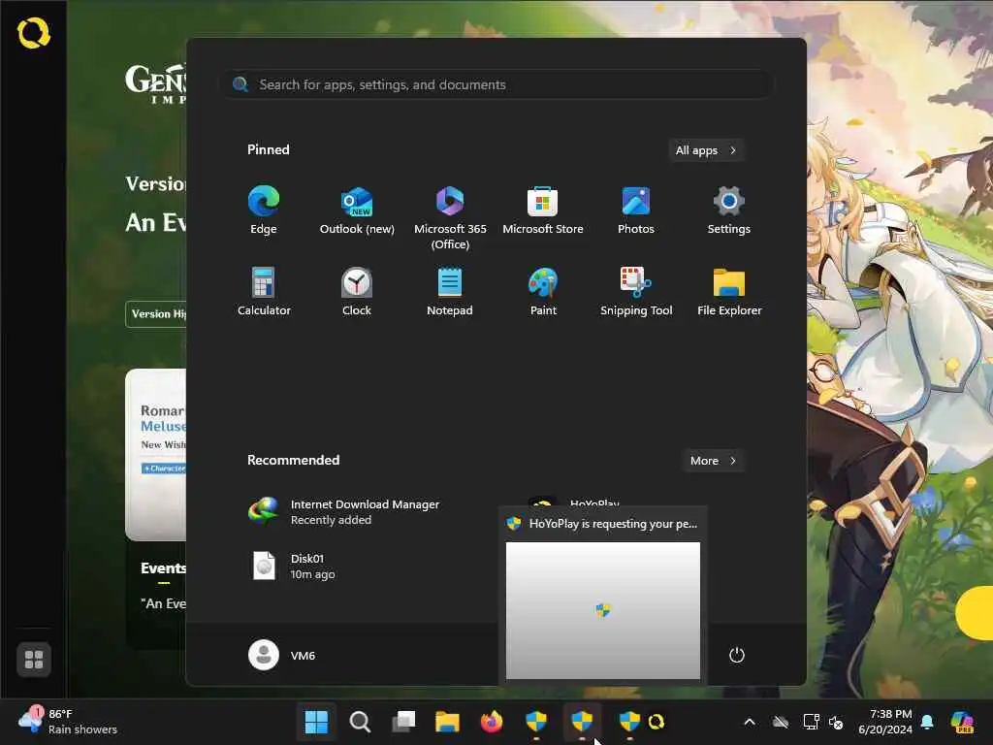This screenshot has height=745, width=993.
Task: Launch the Photos app
Action: click(636, 211)
